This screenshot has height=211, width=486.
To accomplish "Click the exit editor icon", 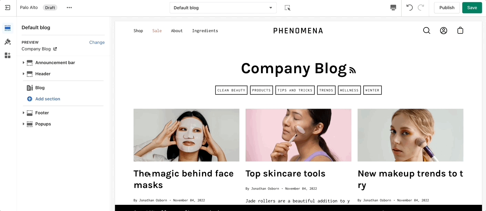I will 8,8.
